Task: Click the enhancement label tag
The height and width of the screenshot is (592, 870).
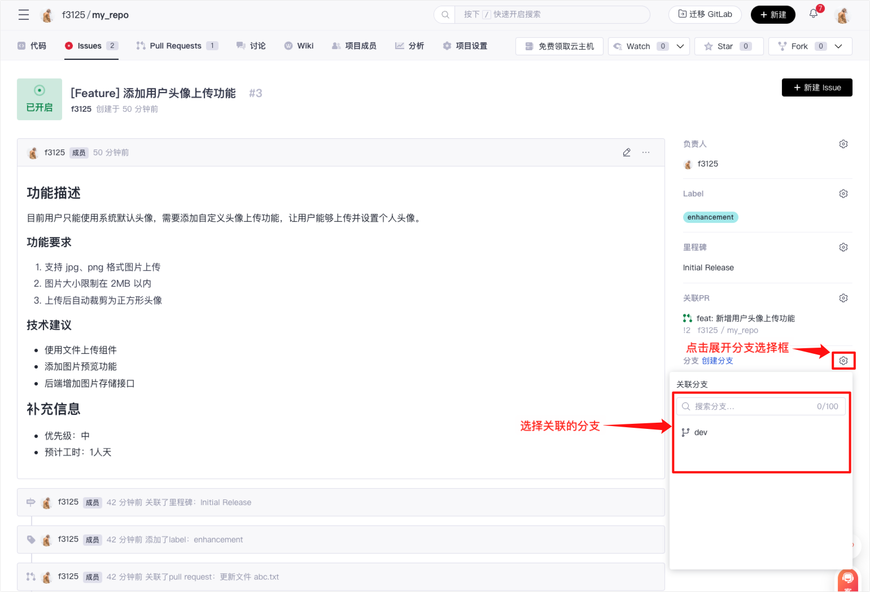Action: point(710,217)
